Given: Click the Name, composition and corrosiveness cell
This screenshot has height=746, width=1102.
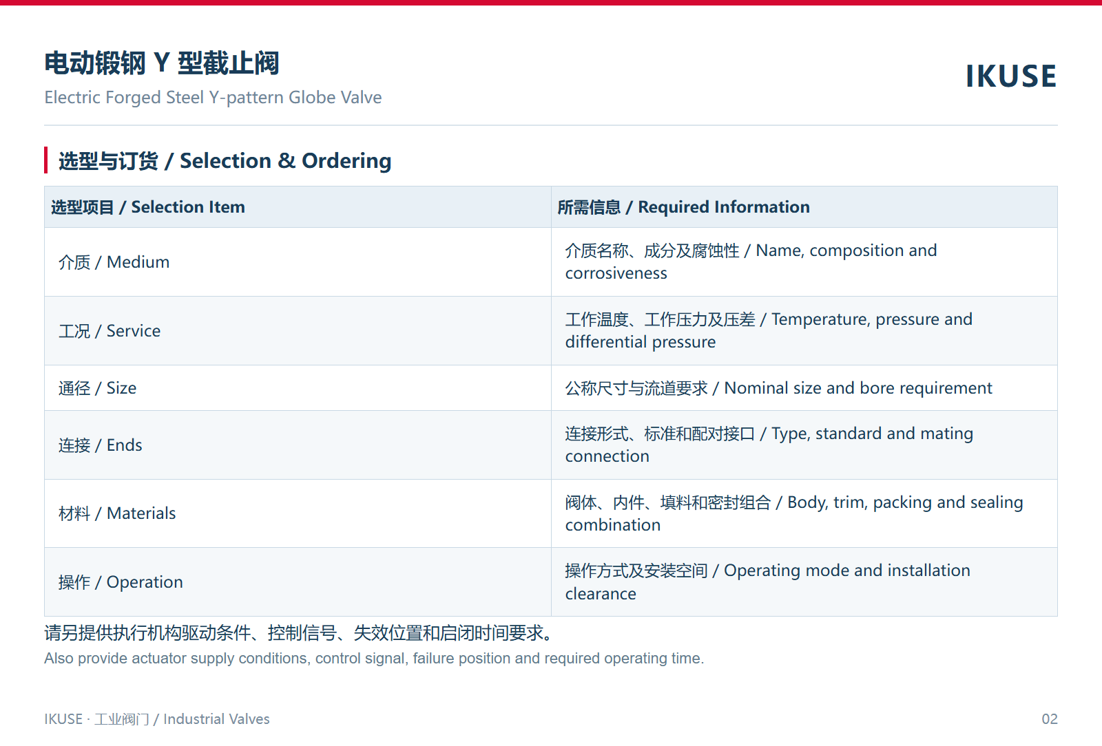Looking at the screenshot, I should 804,262.
